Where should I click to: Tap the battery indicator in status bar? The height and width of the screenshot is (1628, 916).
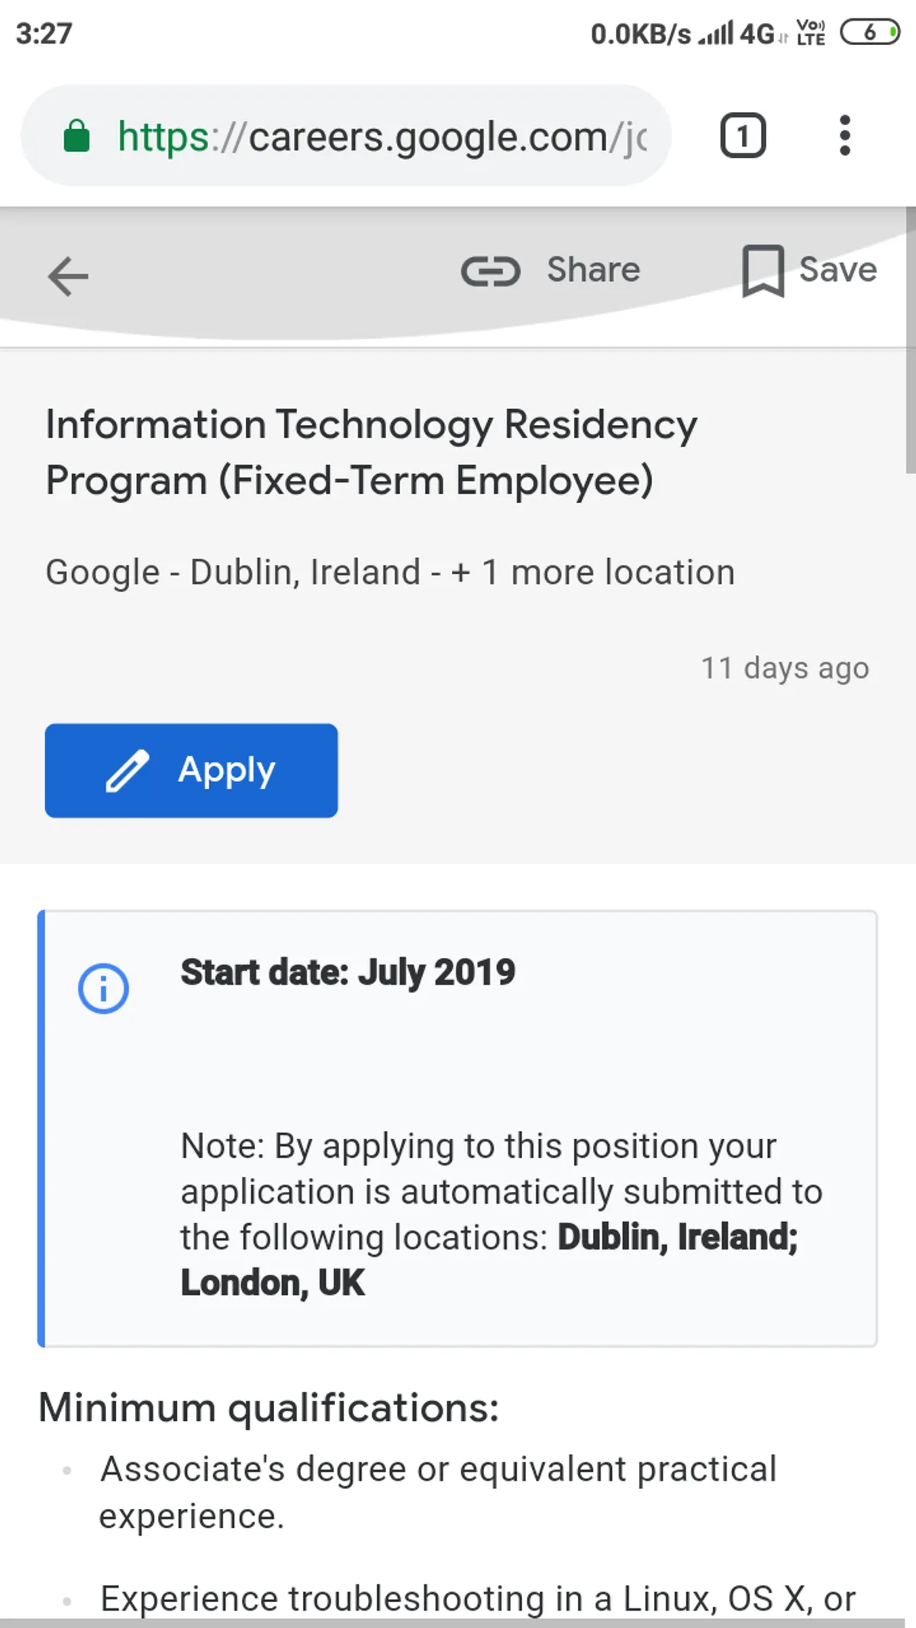[x=869, y=33]
